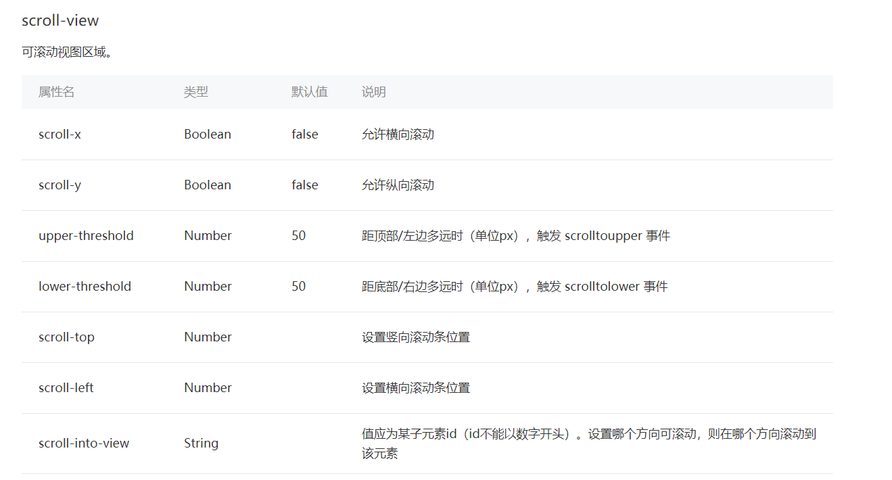Screen dimensions: 892x480
Task: Select the scroll-y property name
Action: pyautogui.click(x=60, y=185)
